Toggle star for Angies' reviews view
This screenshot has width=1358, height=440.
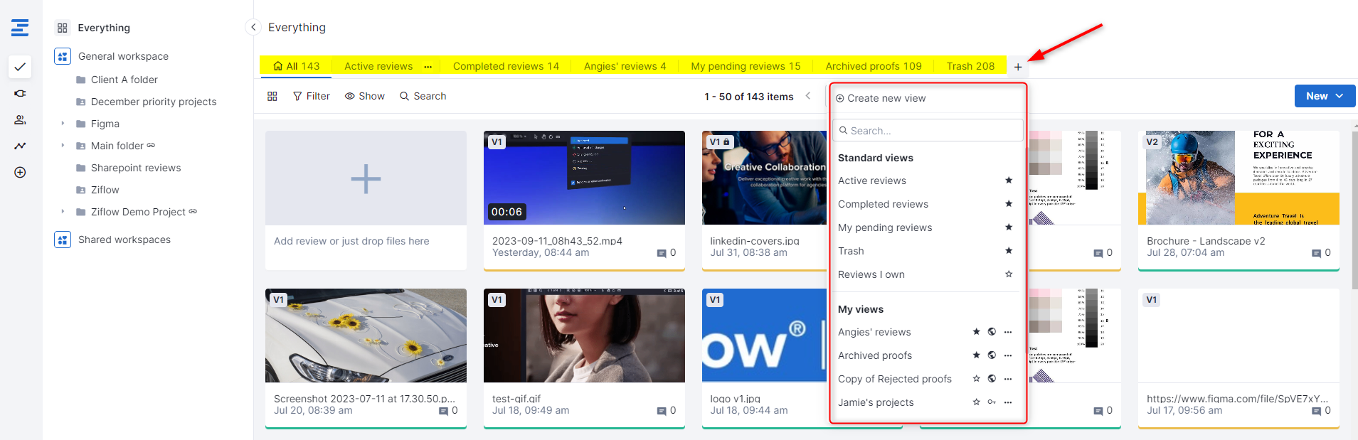click(x=976, y=332)
